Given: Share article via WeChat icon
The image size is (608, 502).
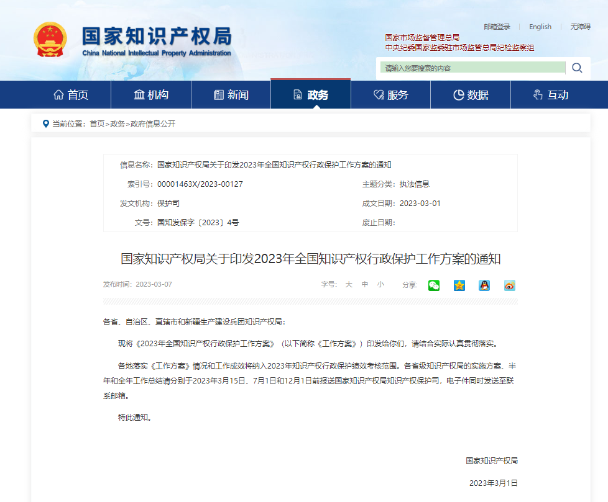Looking at the screenshot, I should (x=434, y=285).
